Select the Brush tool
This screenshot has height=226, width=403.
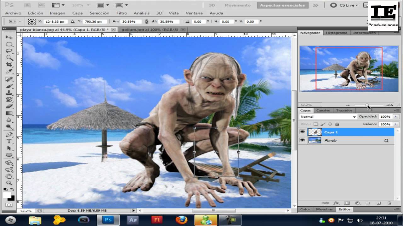9,86
